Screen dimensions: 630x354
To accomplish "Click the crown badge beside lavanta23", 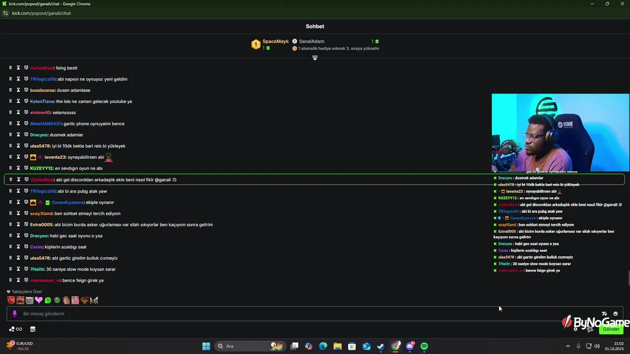I will pyautogui.click(x=33, y=157).
